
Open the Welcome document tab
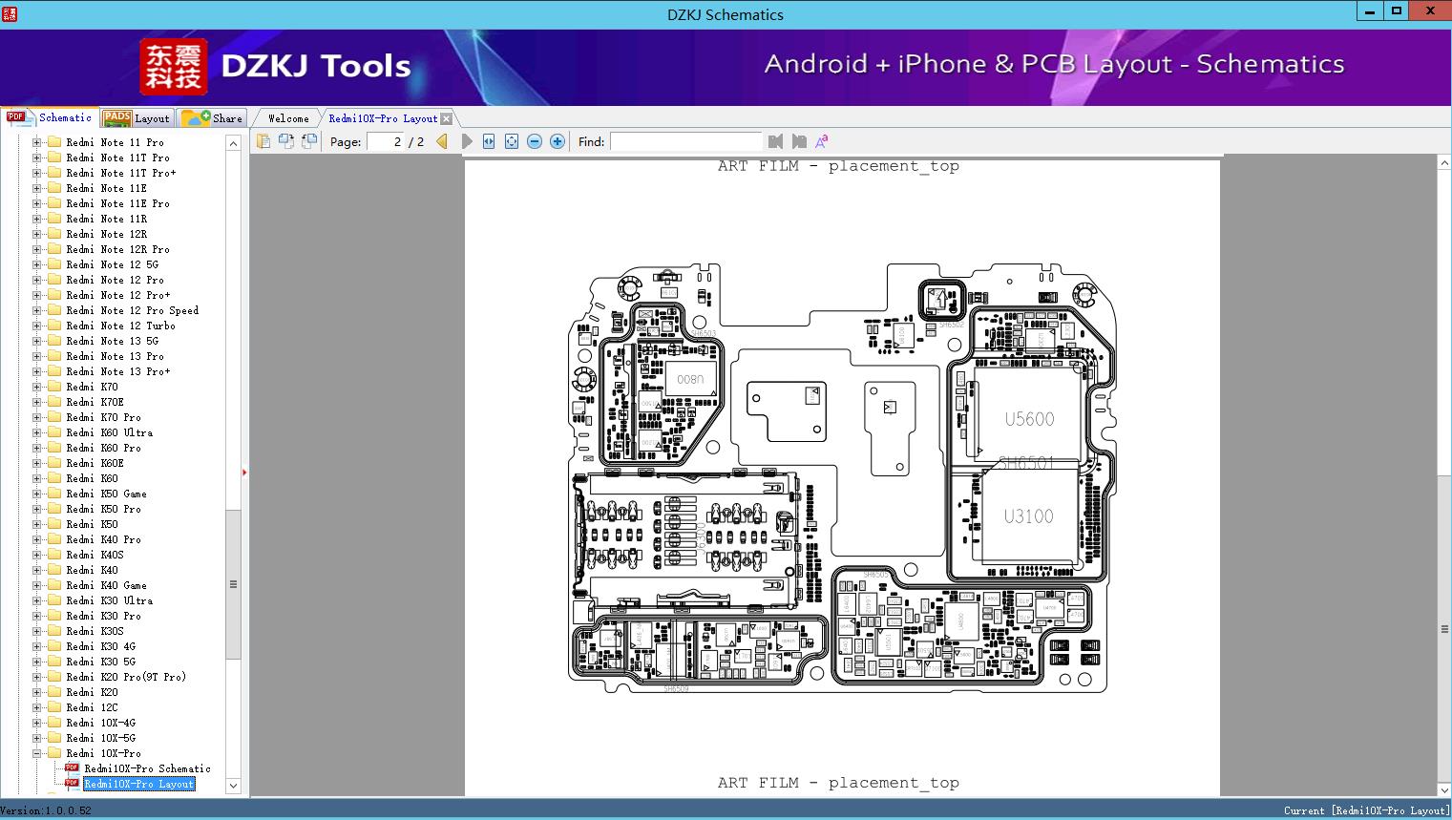coord(287,118)
